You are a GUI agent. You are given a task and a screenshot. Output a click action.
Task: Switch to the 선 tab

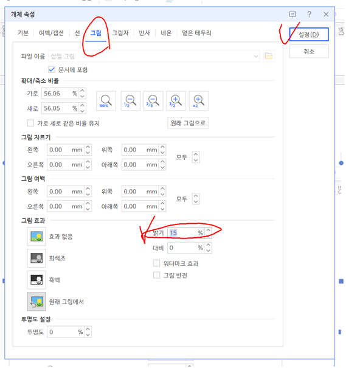[77, 33]
